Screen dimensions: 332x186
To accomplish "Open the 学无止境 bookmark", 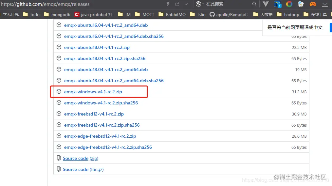I will (x=10, y=14).
